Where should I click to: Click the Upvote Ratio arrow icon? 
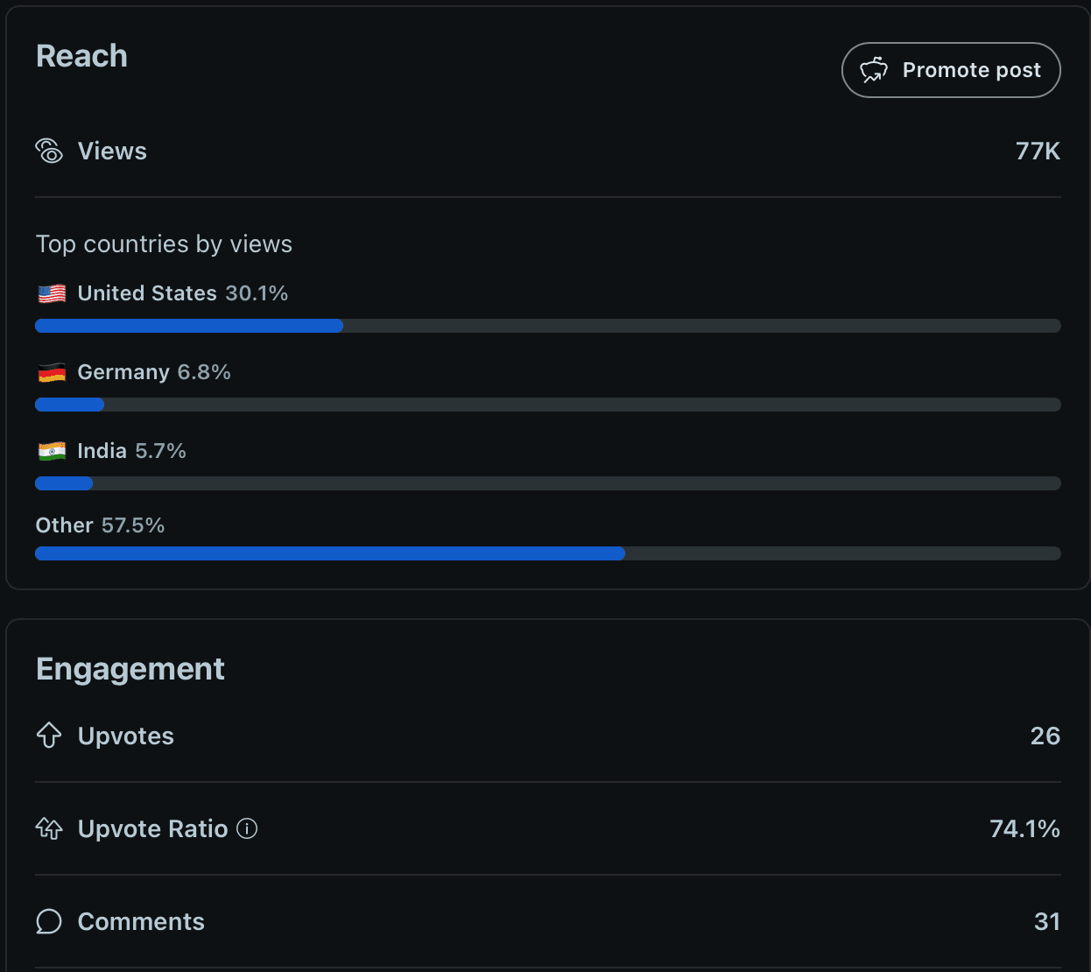49,828
